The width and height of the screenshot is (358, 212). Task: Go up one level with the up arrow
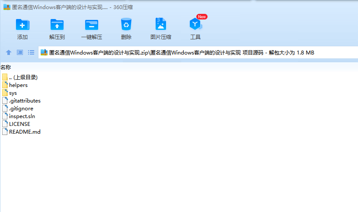point(9,52)
